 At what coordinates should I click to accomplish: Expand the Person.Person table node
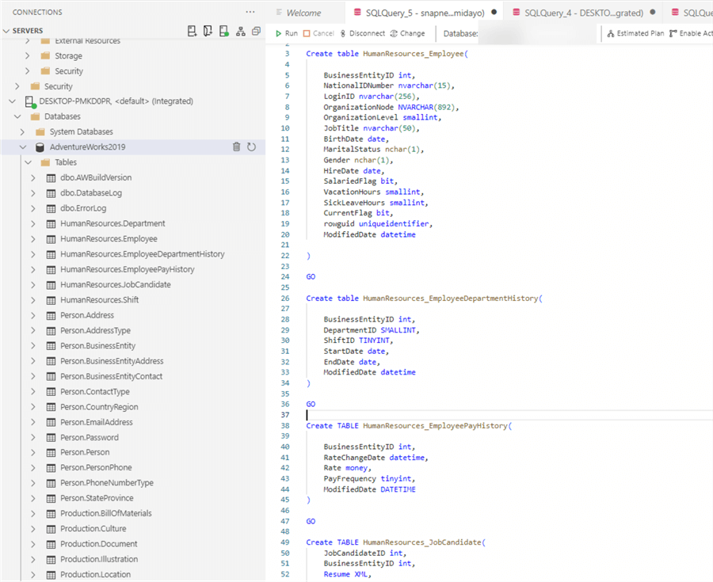(x=33, y=452)
